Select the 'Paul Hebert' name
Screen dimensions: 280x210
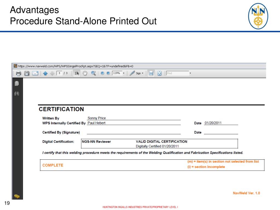[97, 123]
